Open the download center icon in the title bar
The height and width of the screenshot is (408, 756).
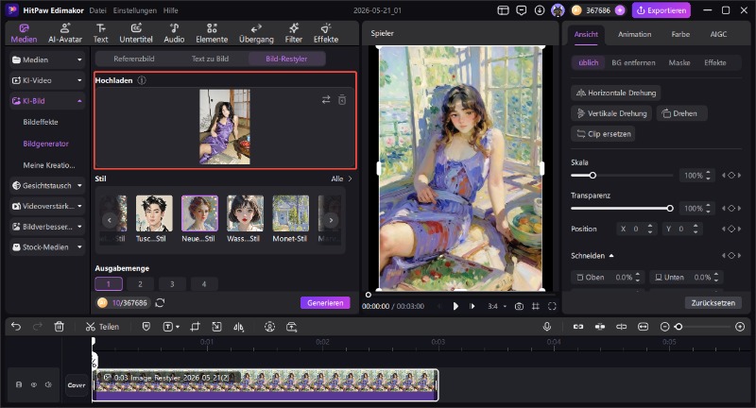(x=540, y=10)
